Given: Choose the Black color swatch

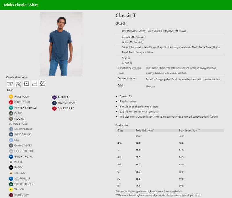Looking at the screenshot, I should (x=11, y=168).
